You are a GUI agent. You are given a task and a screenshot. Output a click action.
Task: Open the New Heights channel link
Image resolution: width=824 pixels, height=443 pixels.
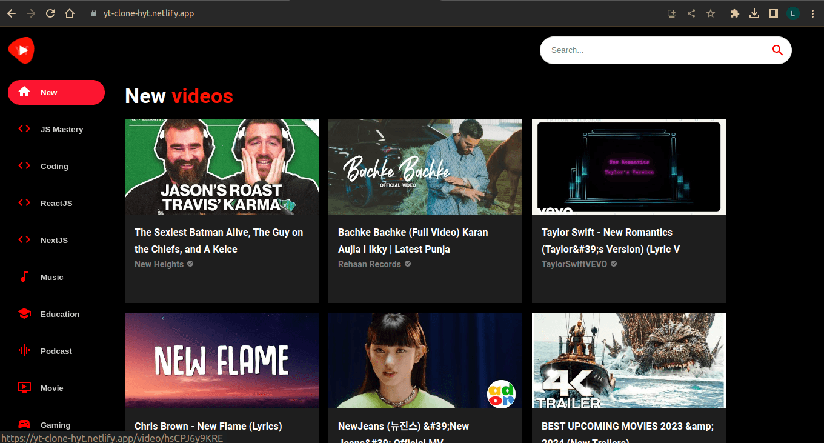(159, 264)
